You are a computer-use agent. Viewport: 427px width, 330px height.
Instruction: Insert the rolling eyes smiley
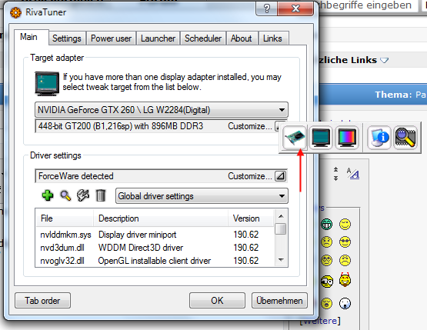[326, 260]
